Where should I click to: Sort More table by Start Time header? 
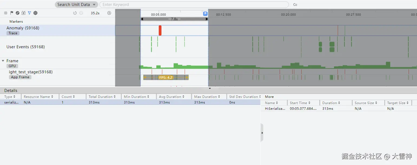point(300,103)
